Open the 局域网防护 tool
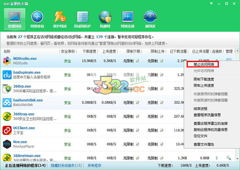The height and width of the screenshot is (170, 240). (x=82, y=20)
